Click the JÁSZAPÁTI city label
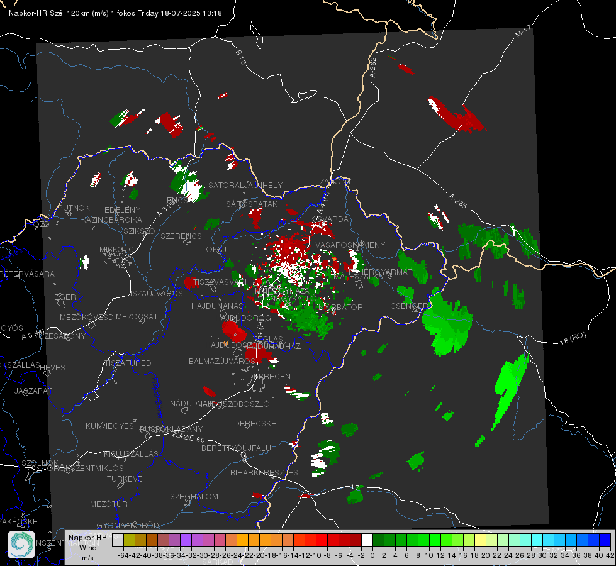The image size is (616, 566). pos(34,391)
